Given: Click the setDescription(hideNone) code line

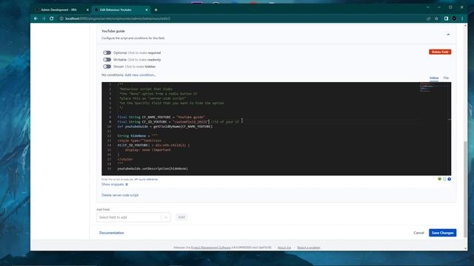Looking at the screenshot, I should [153, 168].
